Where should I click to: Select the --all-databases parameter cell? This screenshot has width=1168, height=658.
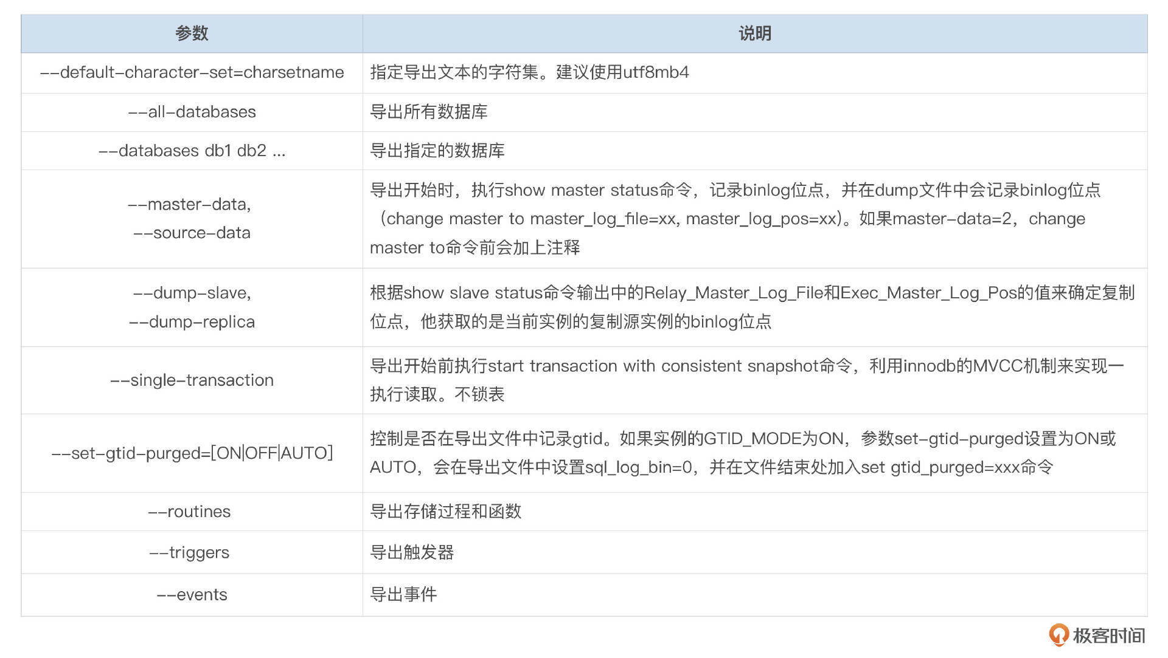192,112
